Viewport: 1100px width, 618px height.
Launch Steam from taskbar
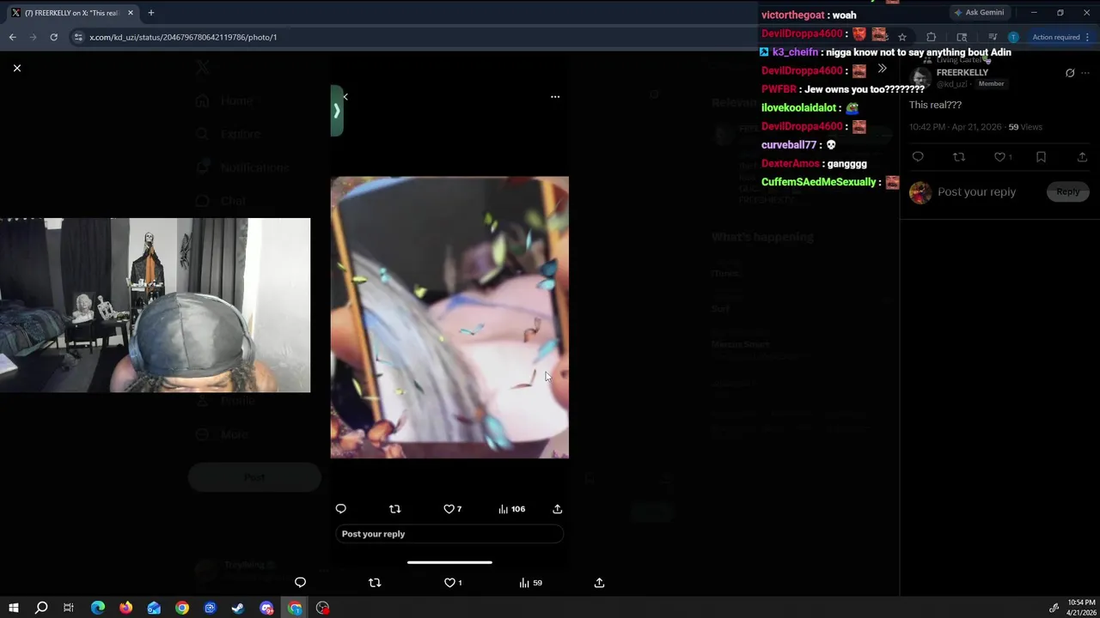(x=238, y=608)
